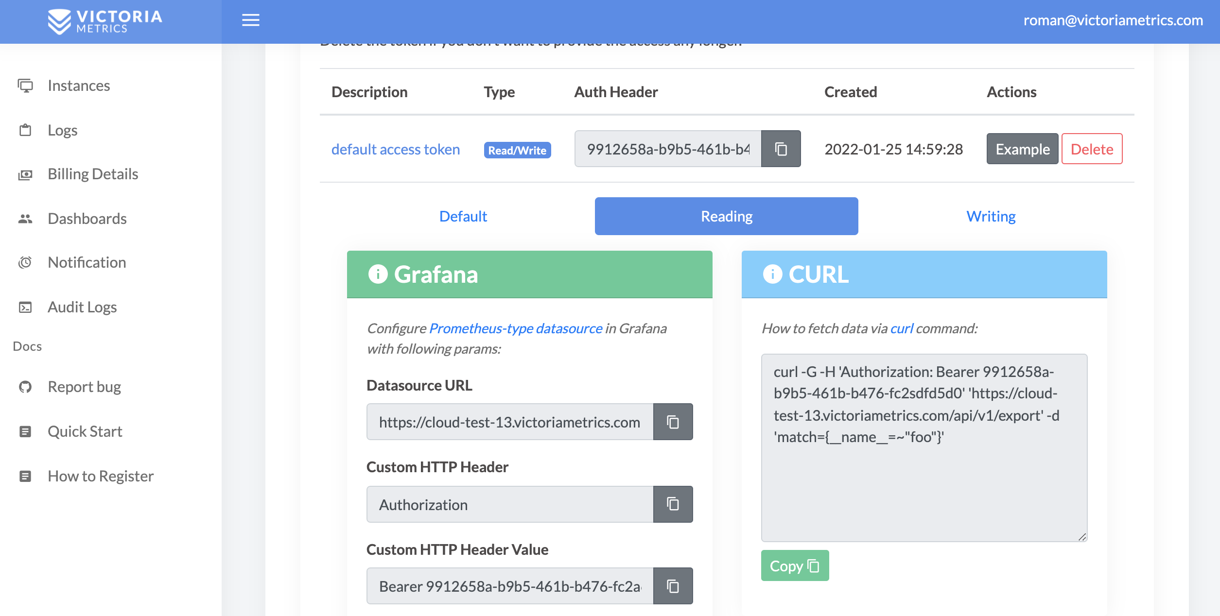Open Billing Details in sidebar
Image resolution: width=1220 pixels, height=616 pixels.
point(92,174)
